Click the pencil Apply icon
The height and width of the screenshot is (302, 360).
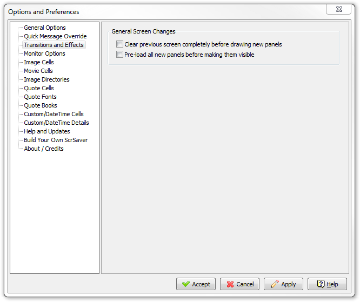275,284
